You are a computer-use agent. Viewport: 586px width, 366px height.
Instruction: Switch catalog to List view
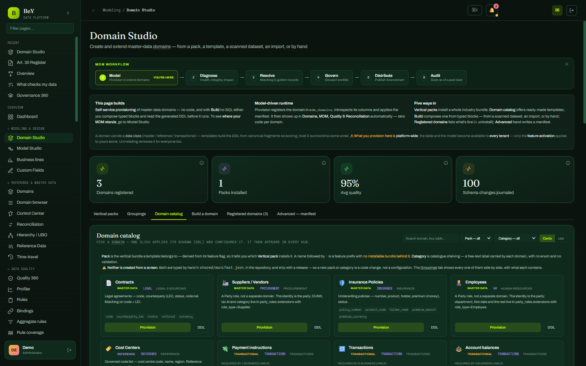coord(561,238)
